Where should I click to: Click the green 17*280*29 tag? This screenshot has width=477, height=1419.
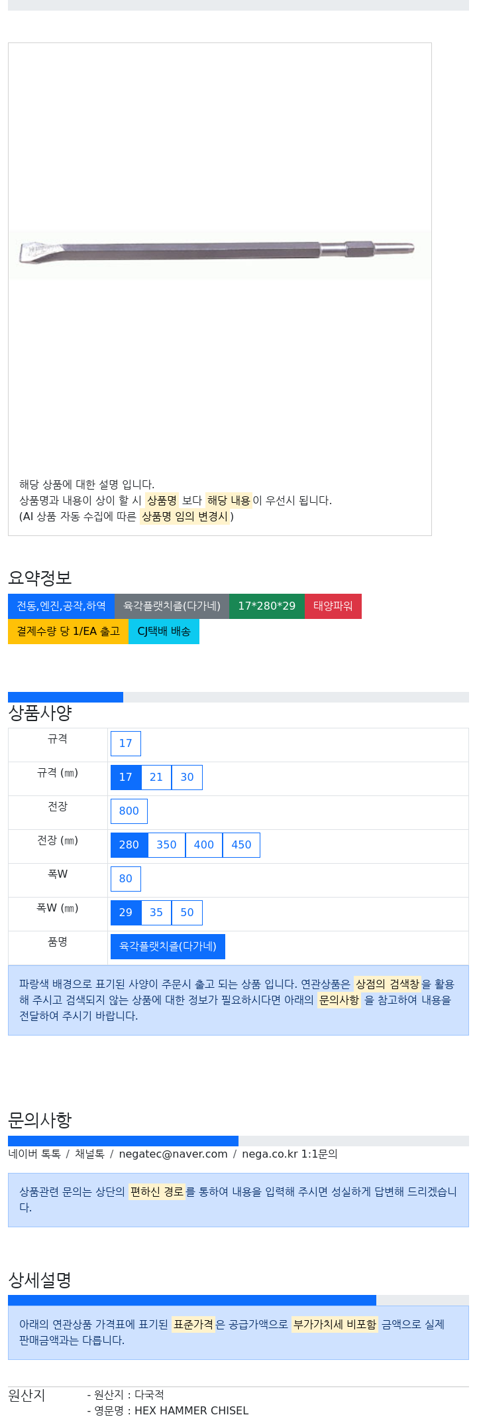click(x=267, y=606)
